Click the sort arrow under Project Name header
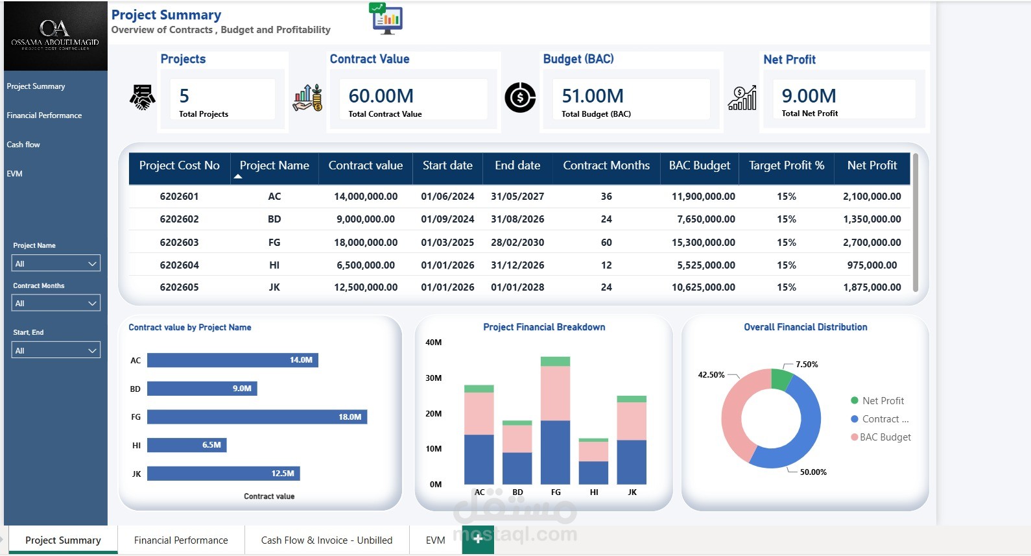The height and width of the screenshot is (556, 1031). (x=238, y=176)
